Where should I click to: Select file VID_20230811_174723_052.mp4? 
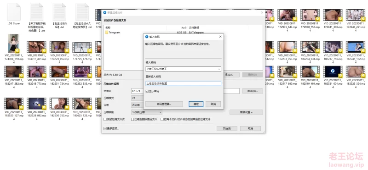tap(59, 47)
